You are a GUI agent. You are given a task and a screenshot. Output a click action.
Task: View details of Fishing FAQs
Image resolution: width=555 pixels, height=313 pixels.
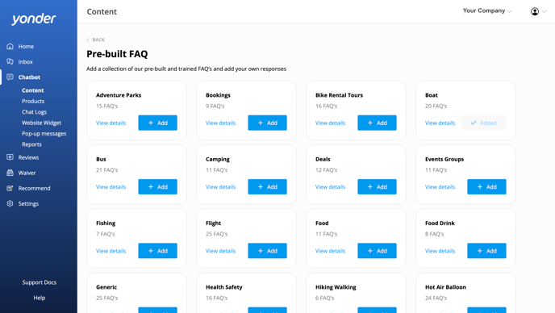coord(111,251)
